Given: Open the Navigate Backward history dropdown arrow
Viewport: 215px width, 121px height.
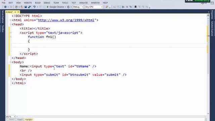Looking at the screenshot, I should 8,7.
